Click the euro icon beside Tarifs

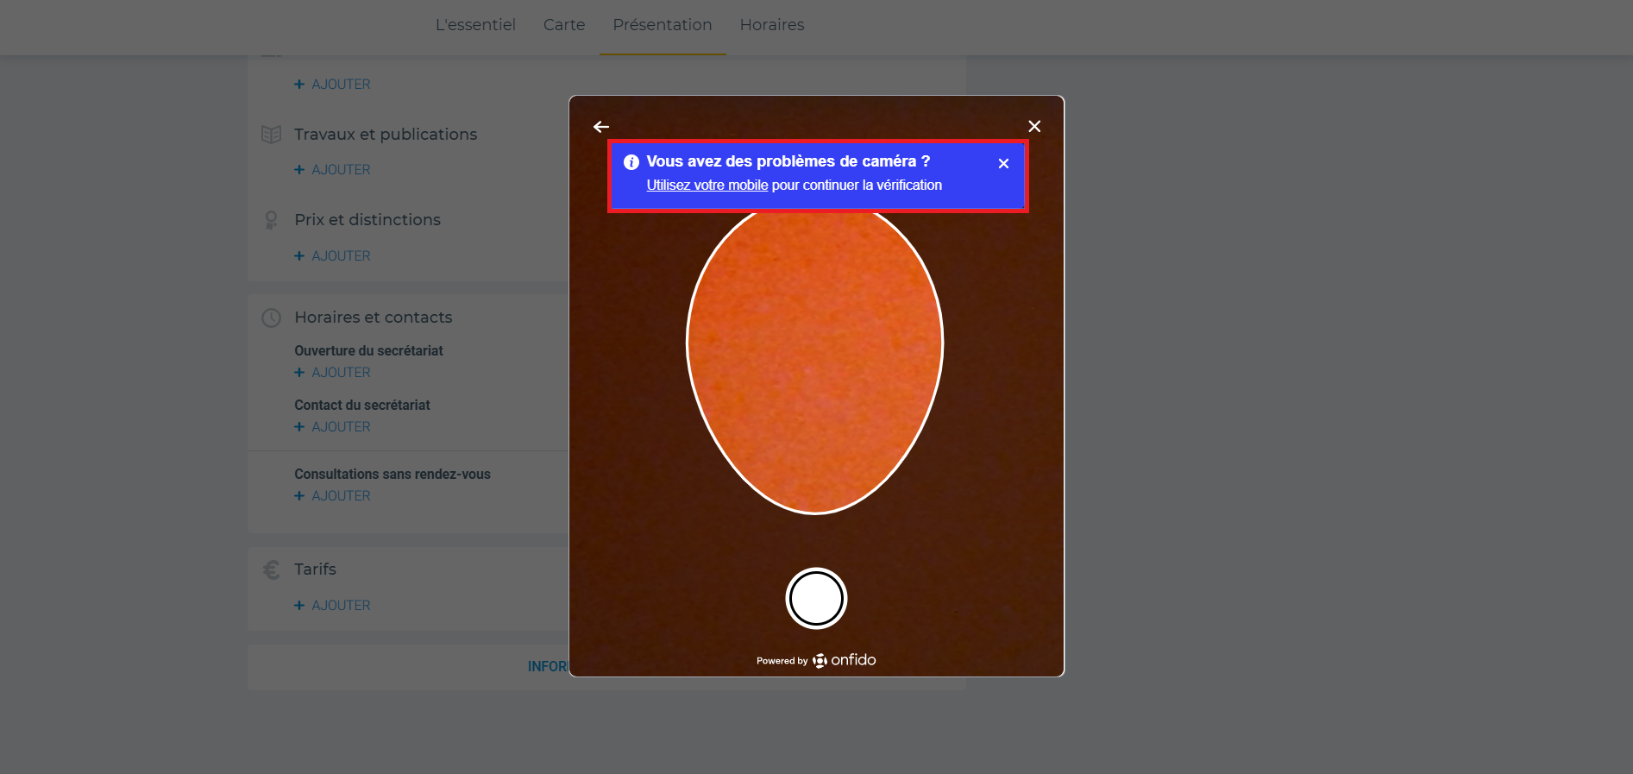pos(271,569)
